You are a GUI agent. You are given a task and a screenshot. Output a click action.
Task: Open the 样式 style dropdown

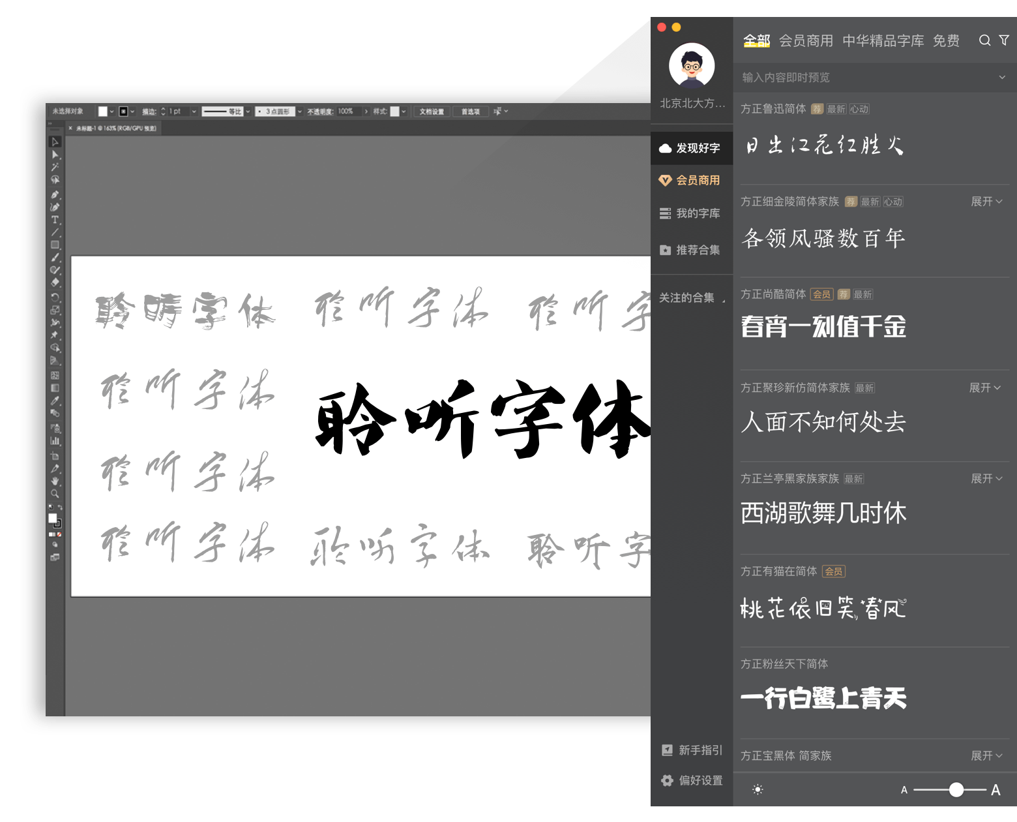click(404, 112)
